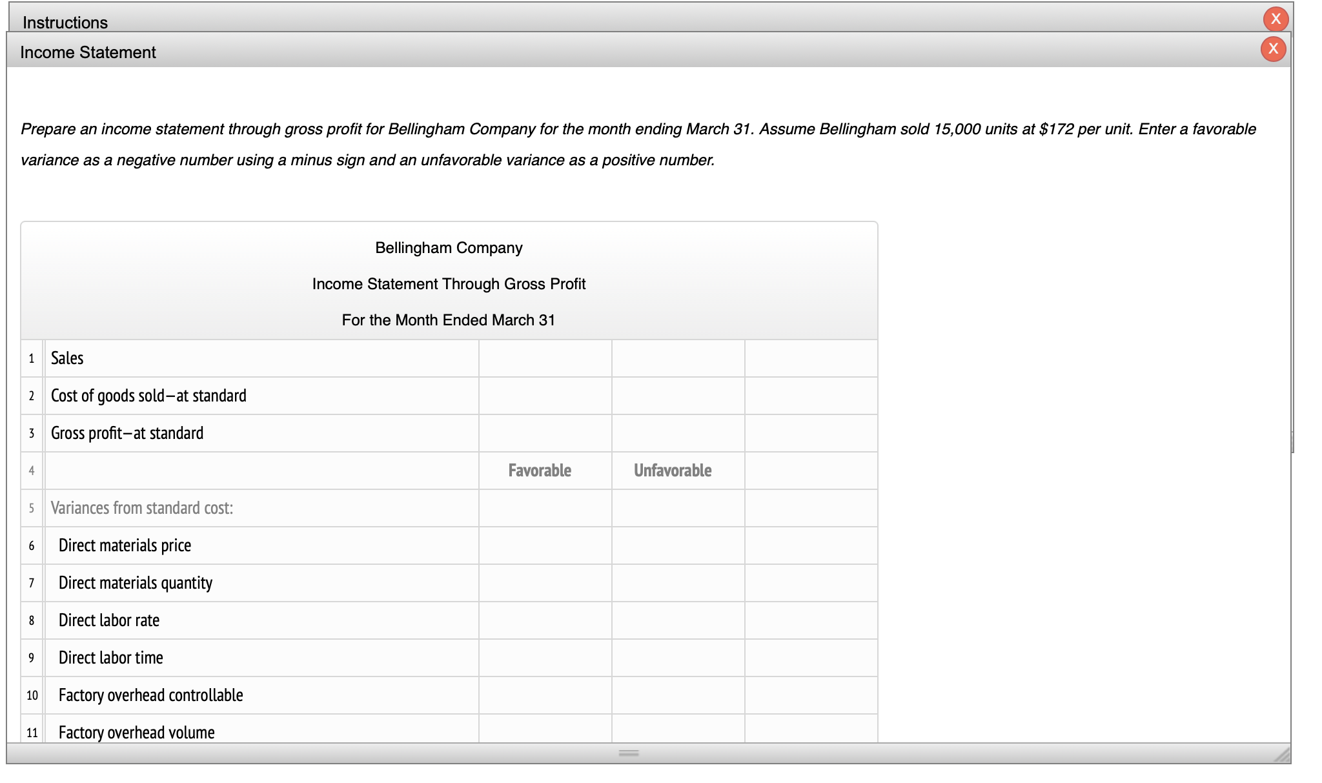Click the Unfavorable cell for Direct labor time
The image size is (1322, 783).
point(678,658)
